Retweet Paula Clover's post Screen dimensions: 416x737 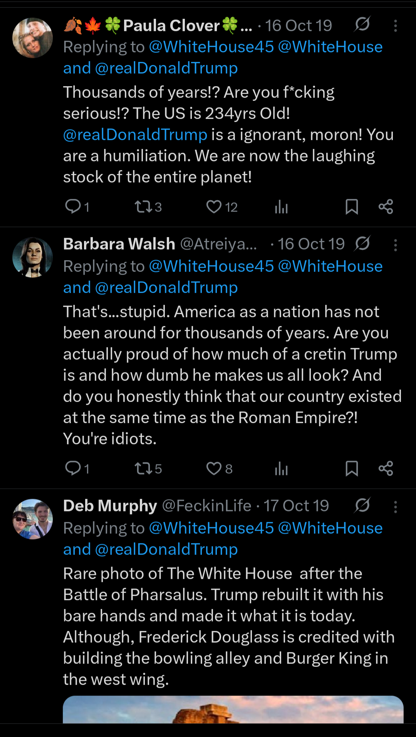click(x=143, y=207)
